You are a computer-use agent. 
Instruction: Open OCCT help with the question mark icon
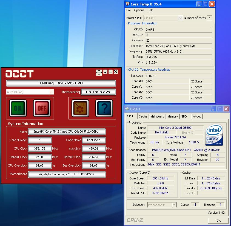click(104, 108)
